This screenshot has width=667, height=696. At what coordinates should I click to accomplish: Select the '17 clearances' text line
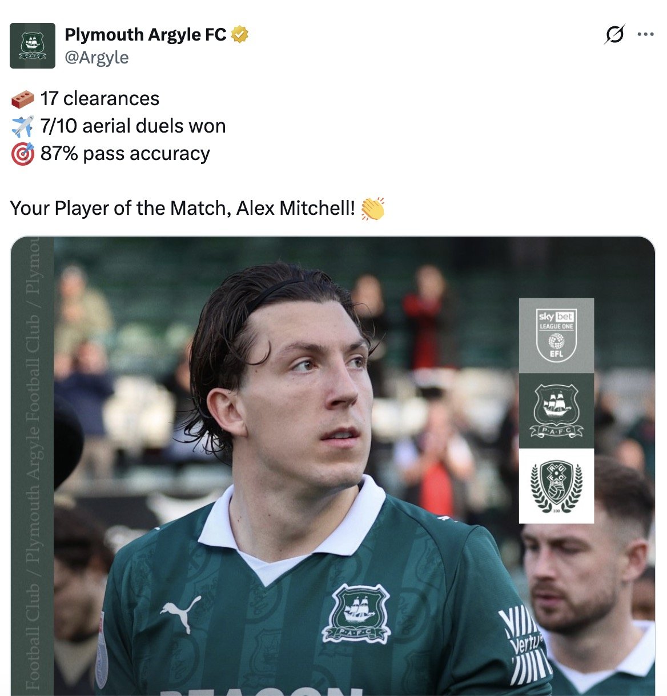coord(100,99)
